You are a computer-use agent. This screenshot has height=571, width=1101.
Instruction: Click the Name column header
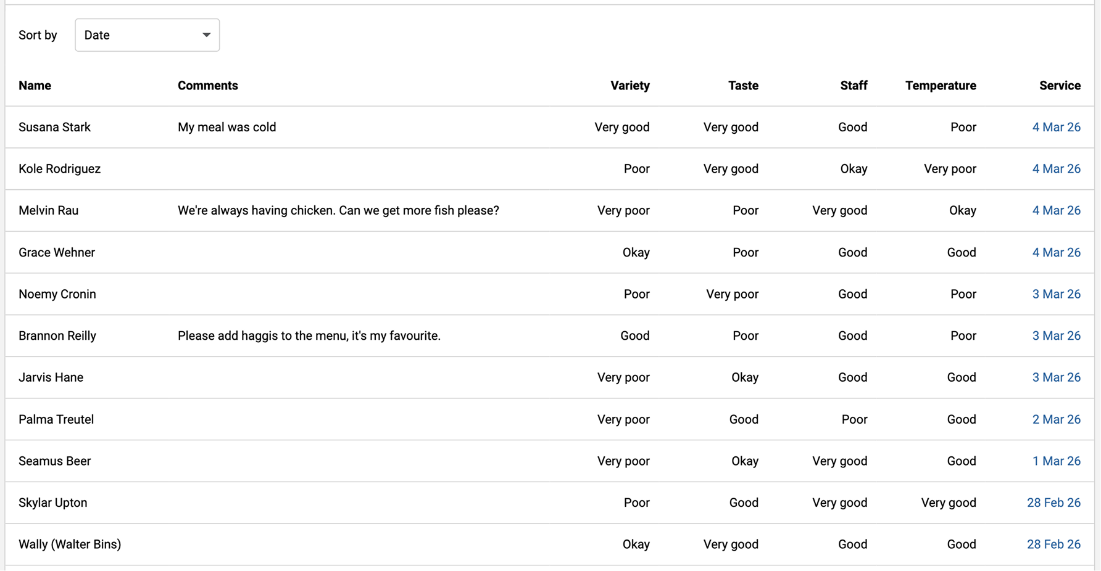[x=35, y=86]
